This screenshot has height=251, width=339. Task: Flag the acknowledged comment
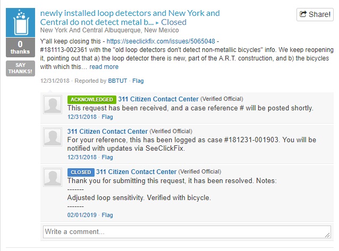tap(107, 117)
